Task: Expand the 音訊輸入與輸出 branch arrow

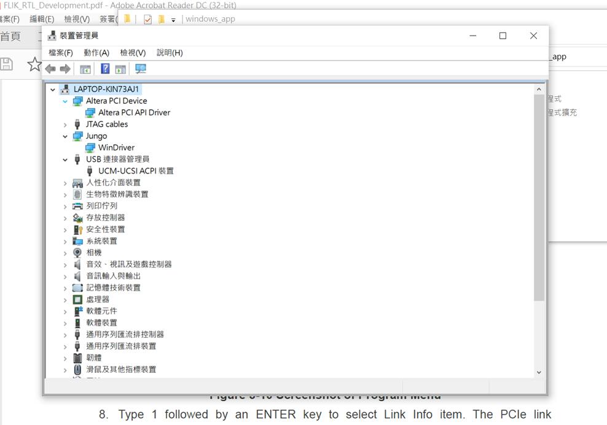Action: [65, 277]
